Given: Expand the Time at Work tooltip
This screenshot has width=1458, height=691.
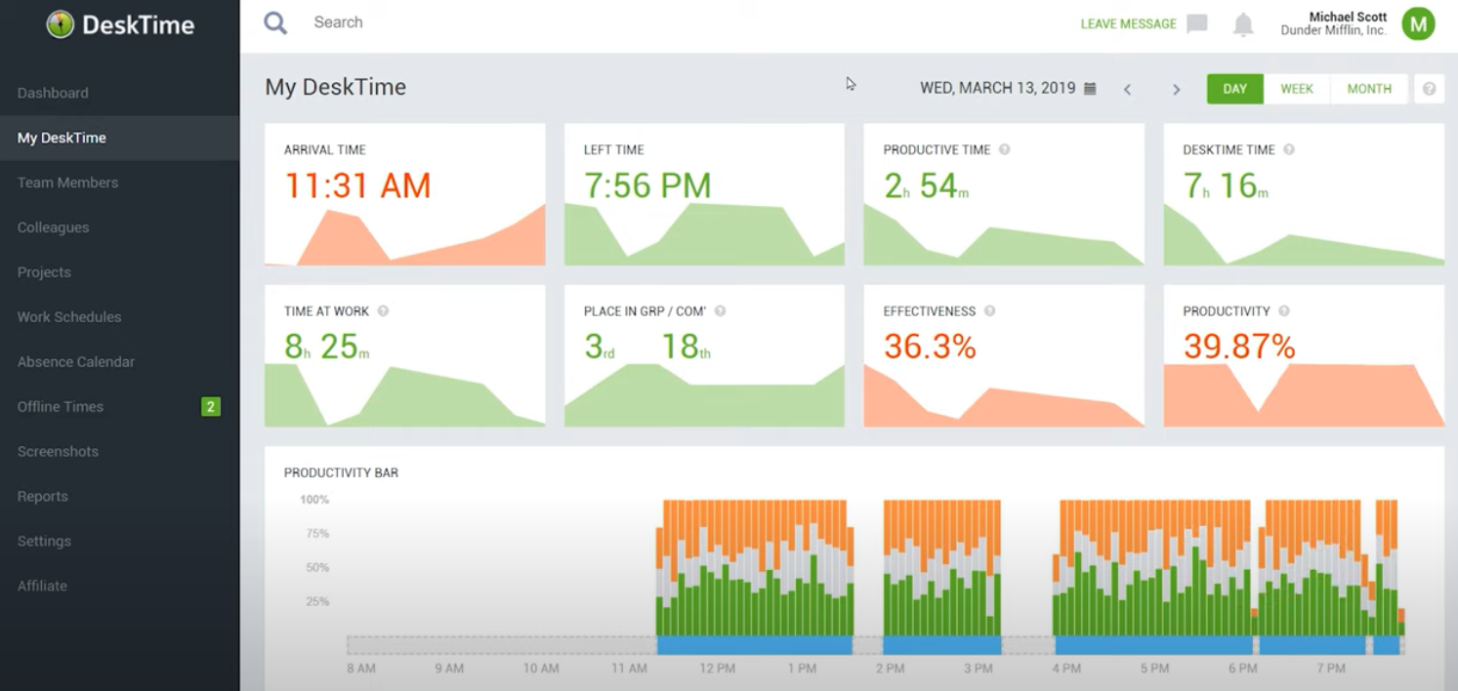Looking at the screenshot, I should pos(381,310).
